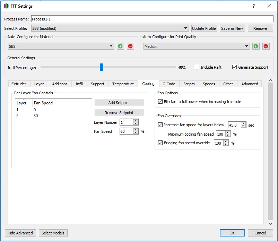Click red remove icon for print quality

coord(266,46)
